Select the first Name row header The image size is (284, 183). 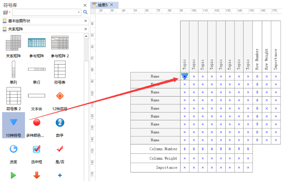tap(155, 76)
